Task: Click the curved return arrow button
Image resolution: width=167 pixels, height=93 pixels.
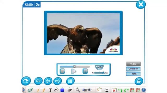Action: click(x=38, y=81)
